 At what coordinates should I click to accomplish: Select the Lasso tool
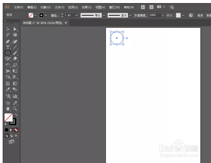click(x=15, y=35)
